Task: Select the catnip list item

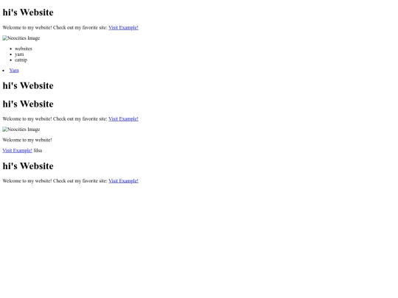Action: 21,60
